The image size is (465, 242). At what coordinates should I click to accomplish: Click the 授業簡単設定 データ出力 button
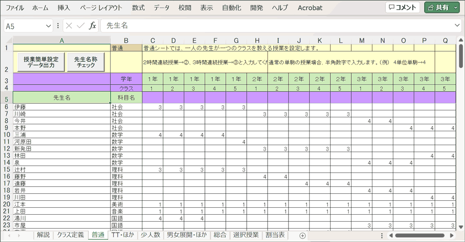click(41, 62)
